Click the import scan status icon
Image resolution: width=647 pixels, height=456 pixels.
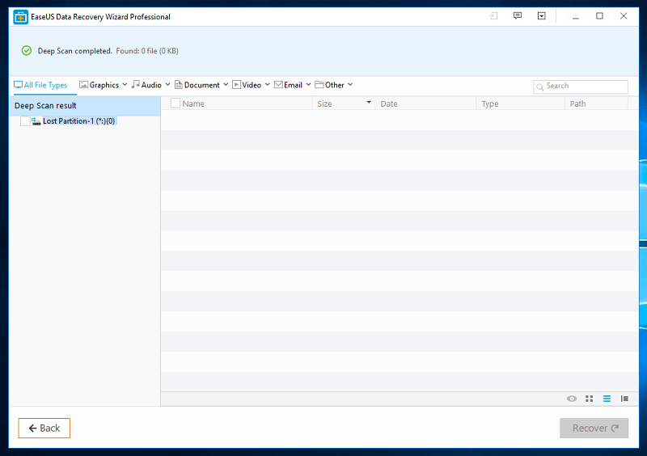(493, 16)
